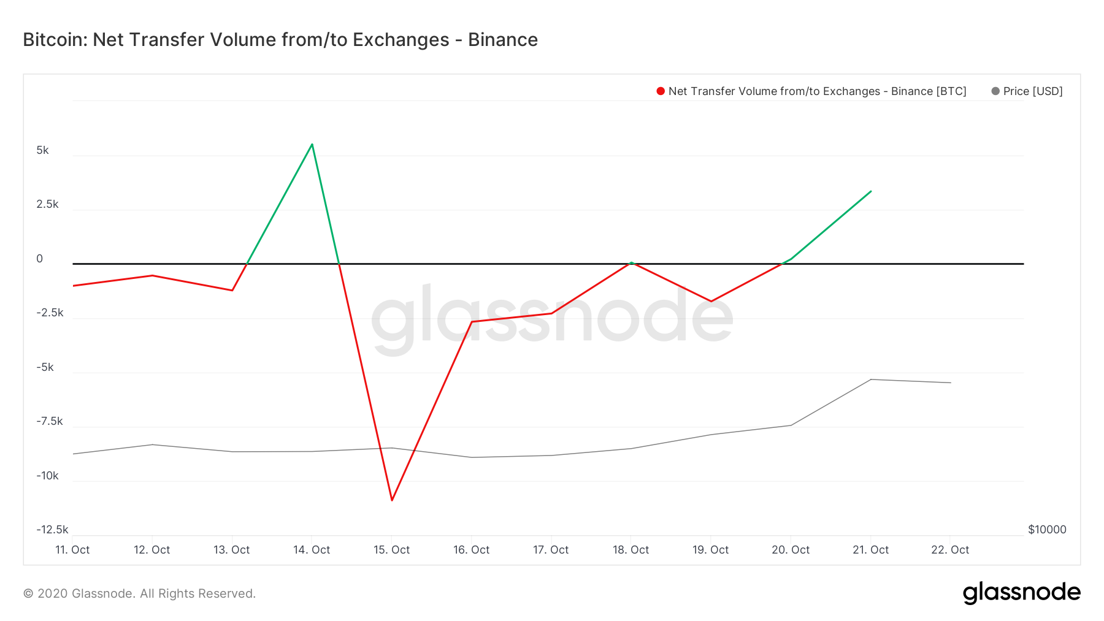Click the gray price line's 22. Oct endpoint
1104x621 pixels.
[x=951, y=383]
